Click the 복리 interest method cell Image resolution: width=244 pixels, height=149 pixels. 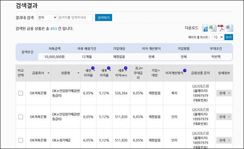click(x=174, y=93)
